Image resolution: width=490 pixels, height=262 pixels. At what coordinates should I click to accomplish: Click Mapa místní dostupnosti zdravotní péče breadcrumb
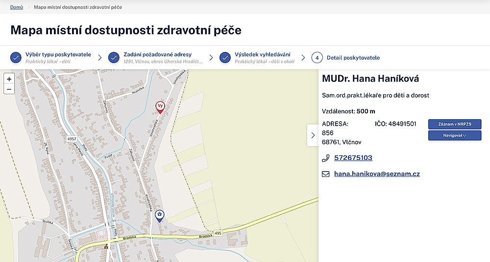(78, 7)
